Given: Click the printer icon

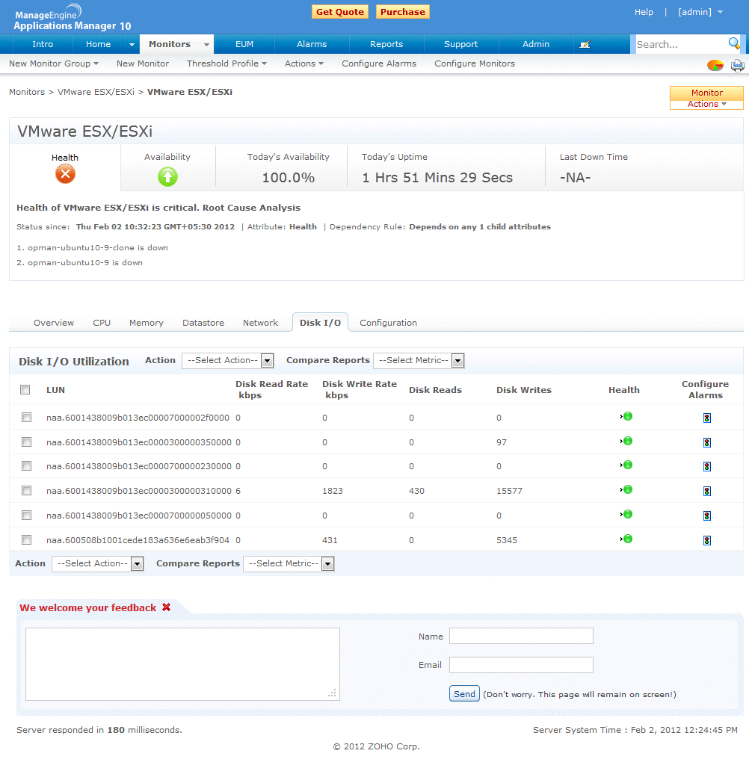Looking at the screenshot, I should click(x=738, y=66).
